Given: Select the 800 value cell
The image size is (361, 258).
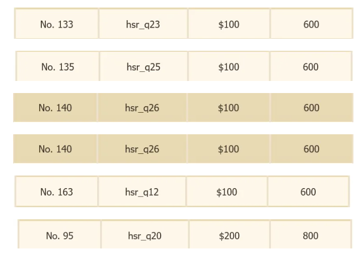Looking at the screenshot, I should pos(311,235).
